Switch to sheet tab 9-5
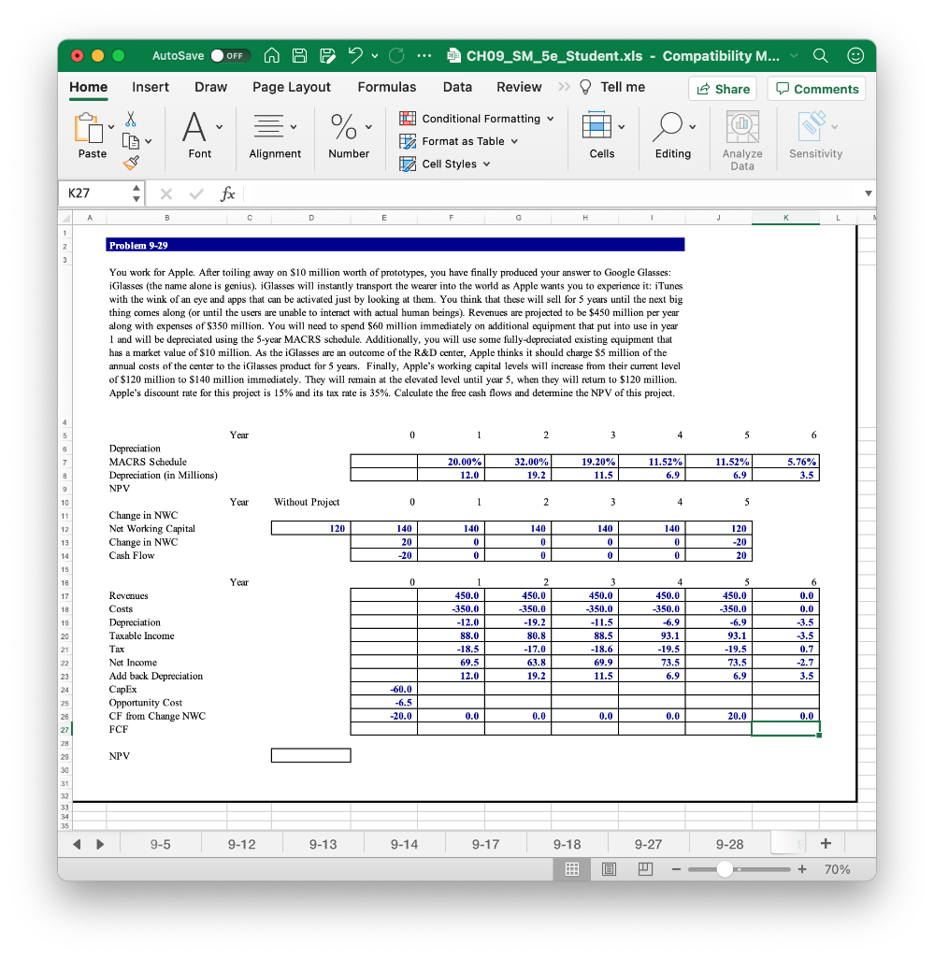The width and height of the screenshot is (934, 957). pyautogui.click(x=161, y=844)
